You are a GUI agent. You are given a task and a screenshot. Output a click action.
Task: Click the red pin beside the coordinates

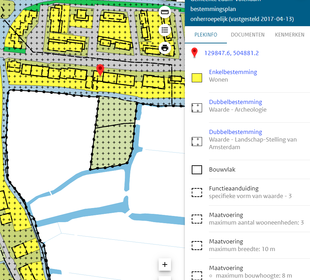tap(195, 53)
